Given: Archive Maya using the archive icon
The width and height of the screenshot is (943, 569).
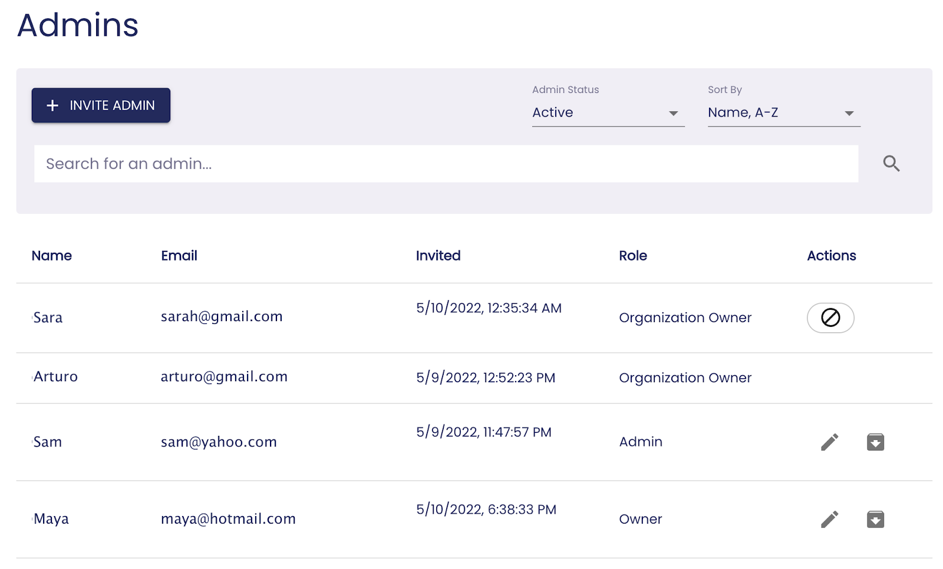Looking at the screenshot, I should point(875,519).
